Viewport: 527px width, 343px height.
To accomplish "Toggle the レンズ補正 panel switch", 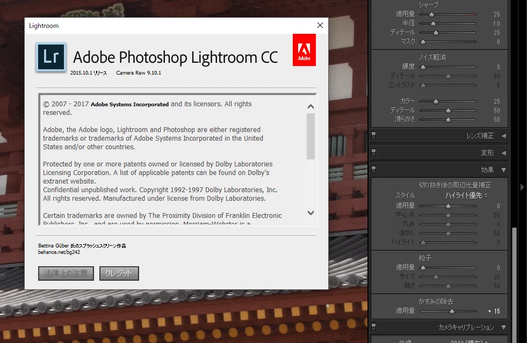I will click(374, 135).
